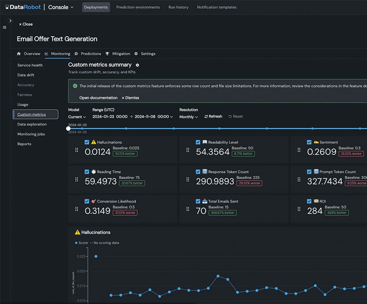Uncheck the Sentiment metric checkbox
Image resolution: width=367 pixels, height=304 pixels.
[309, 142]
